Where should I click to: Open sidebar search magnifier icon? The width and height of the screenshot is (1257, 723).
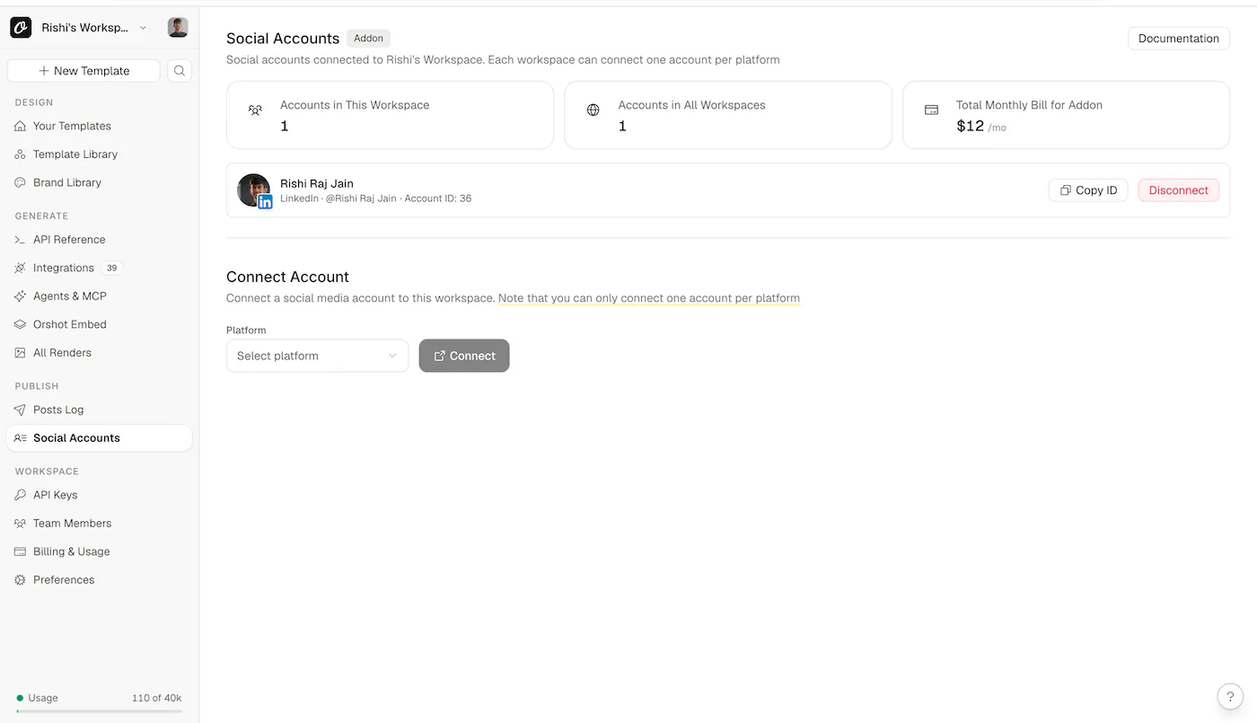180,71
